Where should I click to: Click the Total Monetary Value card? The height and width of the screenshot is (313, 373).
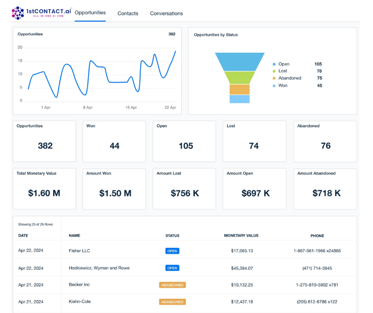pos(44,189)
